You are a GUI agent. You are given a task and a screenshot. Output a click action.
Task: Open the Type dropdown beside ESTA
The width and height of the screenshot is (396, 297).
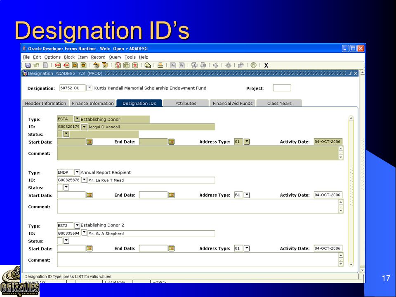pos(77,119)
